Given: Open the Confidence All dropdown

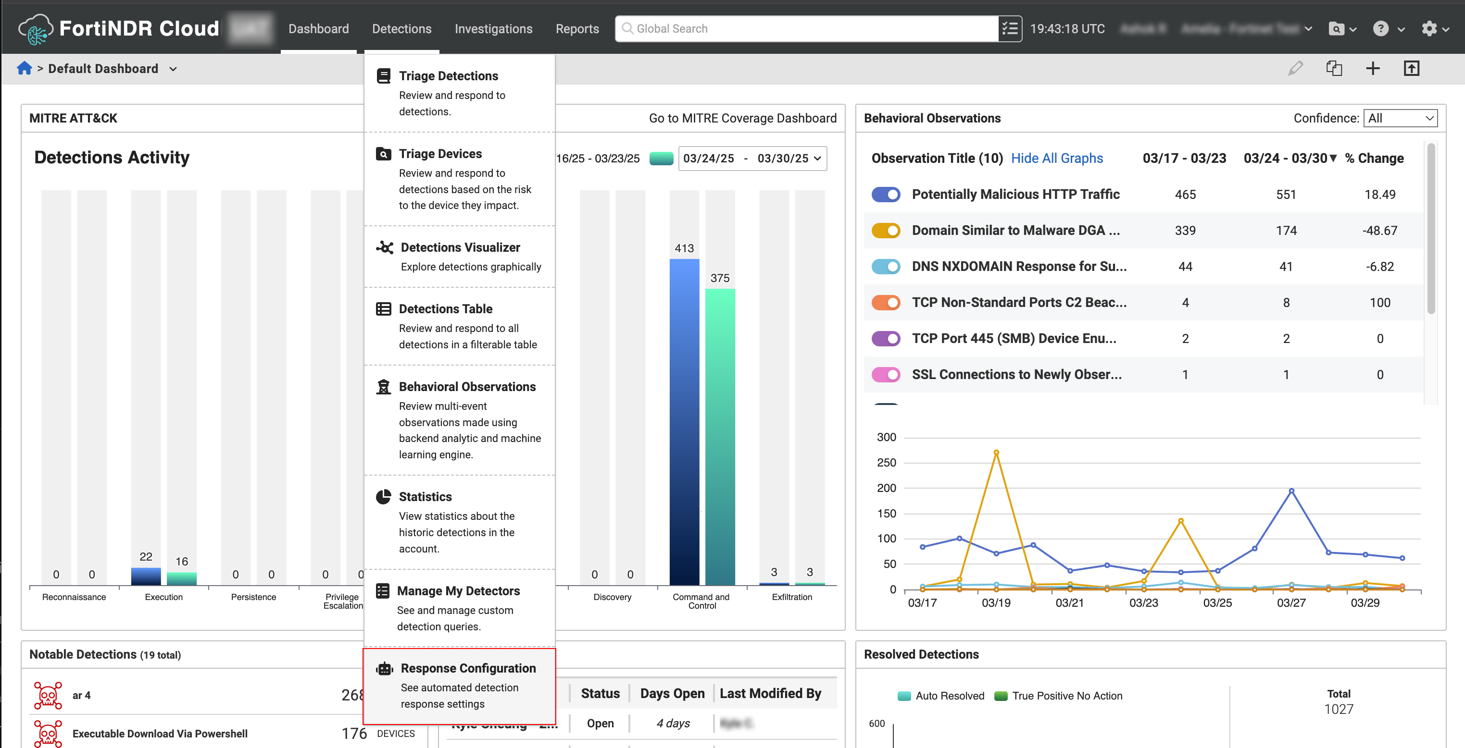Looking at the screenshot, I should click(x=1400, y=118).
